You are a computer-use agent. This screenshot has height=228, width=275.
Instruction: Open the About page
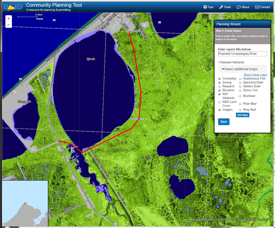coord(243,7)
